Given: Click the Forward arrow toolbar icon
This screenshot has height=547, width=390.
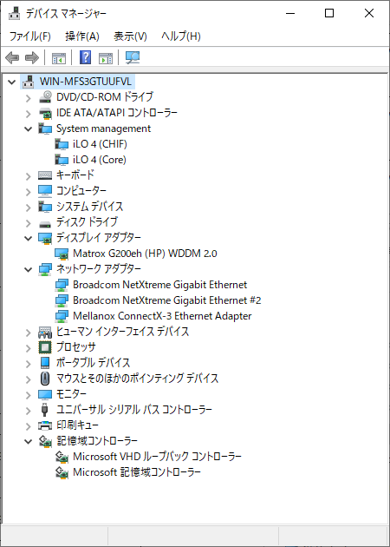Looking at the screenshot, I should point(32,57).
